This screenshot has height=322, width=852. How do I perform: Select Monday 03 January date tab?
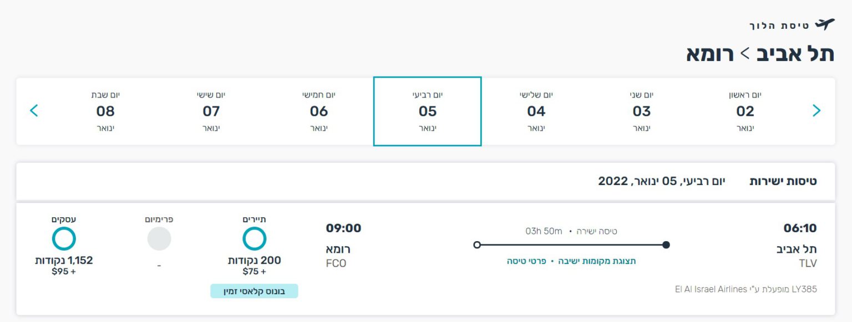tap(641, 111)
